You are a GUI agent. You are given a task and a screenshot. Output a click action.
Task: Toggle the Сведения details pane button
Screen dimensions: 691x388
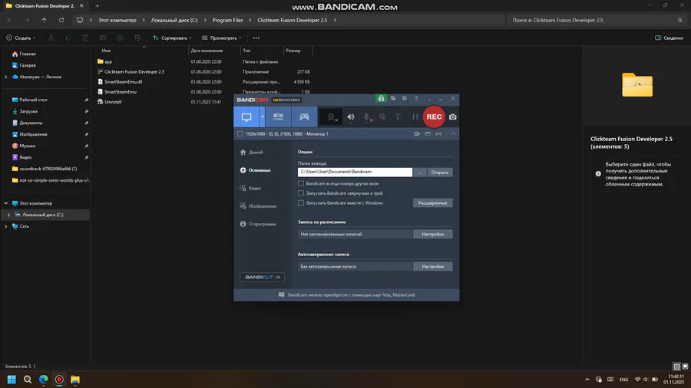[x=669, y=38]
